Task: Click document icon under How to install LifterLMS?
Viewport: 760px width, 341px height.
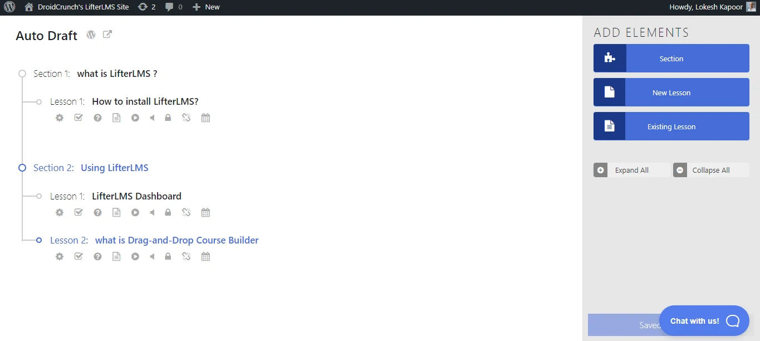Action: [x=116, y=118]
